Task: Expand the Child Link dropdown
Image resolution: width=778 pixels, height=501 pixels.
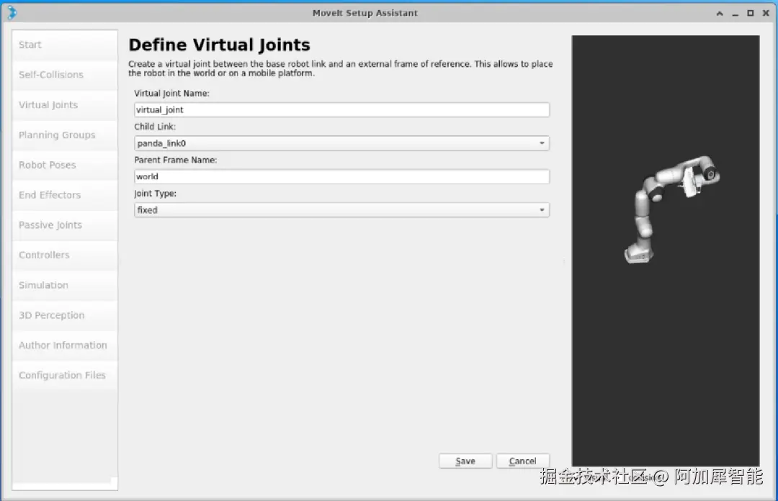Action: click(341, 143)
